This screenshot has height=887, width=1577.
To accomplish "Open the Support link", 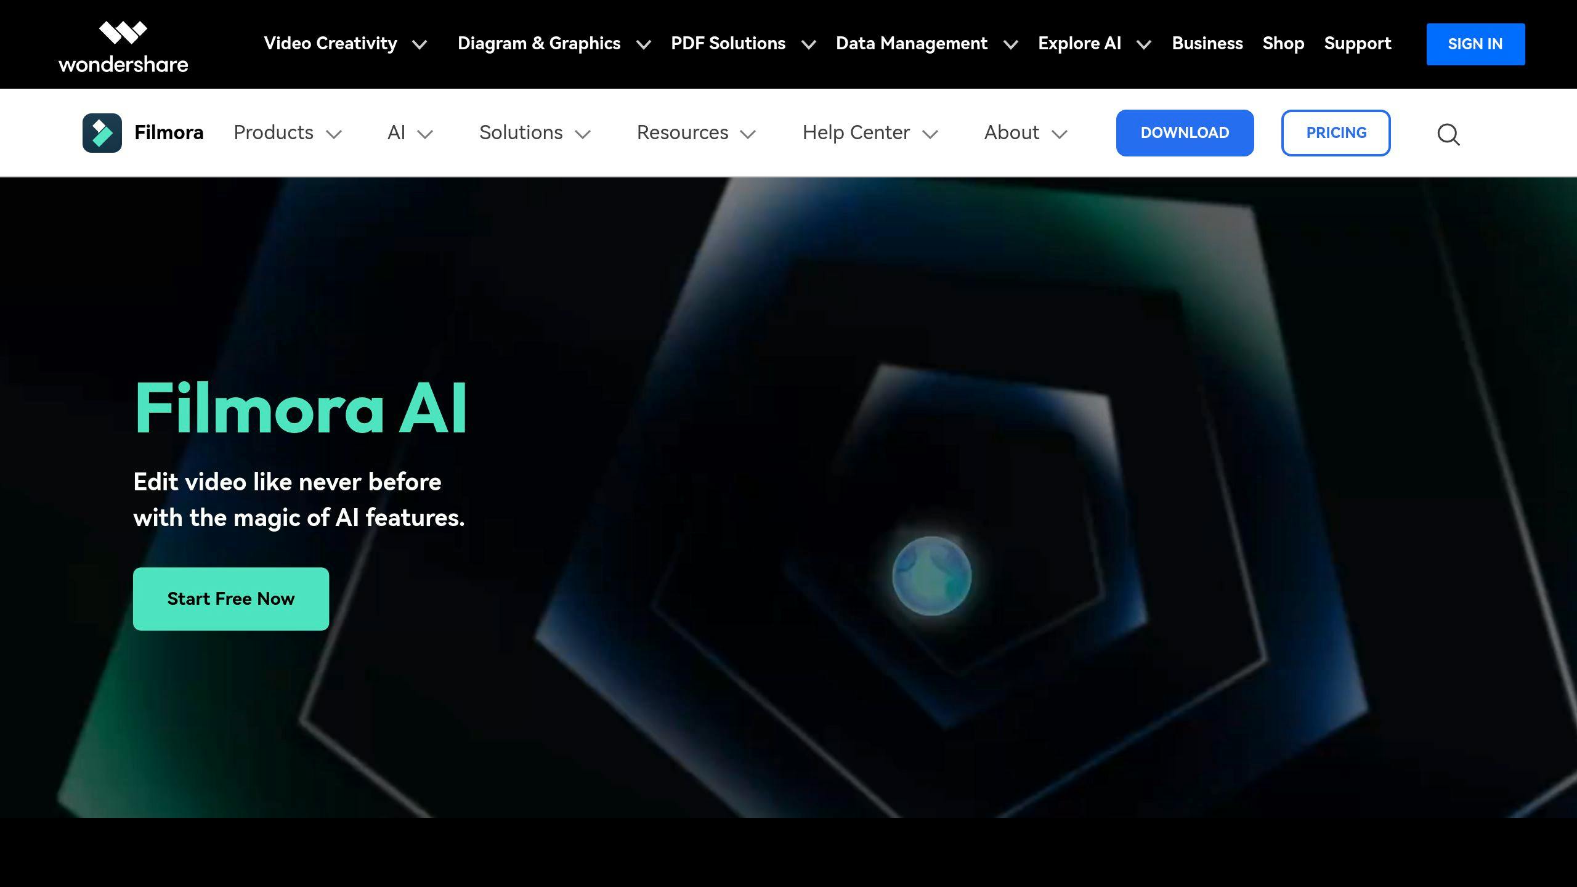I will (1358, 43).
